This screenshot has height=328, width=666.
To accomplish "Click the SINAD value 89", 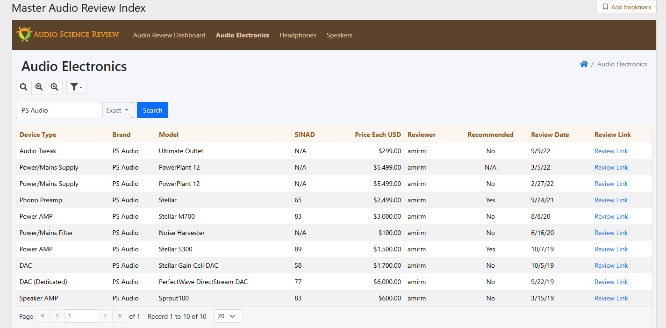I will [x=298, y=249].
